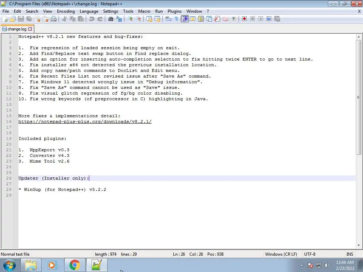The height and width of the screenshot is (272, 363).
Task: Open the Function List panel icon
Action: click(217, 19)
